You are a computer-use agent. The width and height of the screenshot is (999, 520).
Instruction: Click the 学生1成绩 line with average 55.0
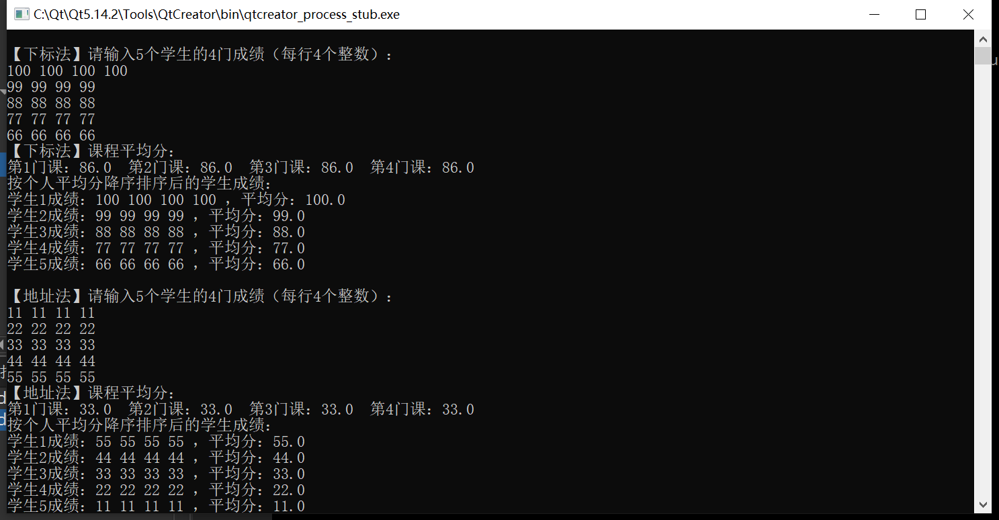[x=156, y=441]
